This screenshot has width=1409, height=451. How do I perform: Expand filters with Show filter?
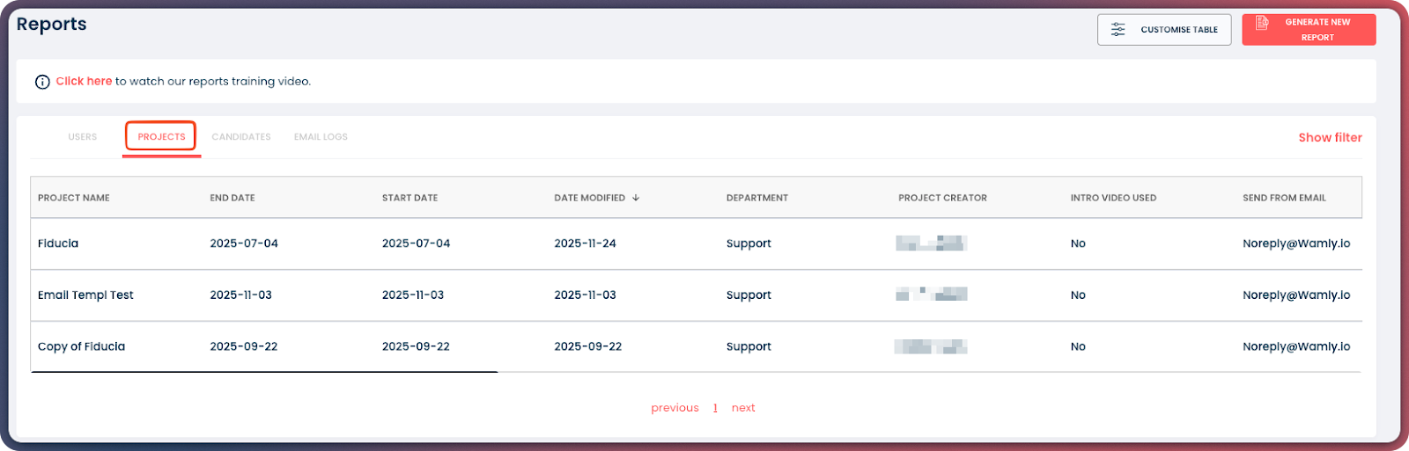point(1330,137)
